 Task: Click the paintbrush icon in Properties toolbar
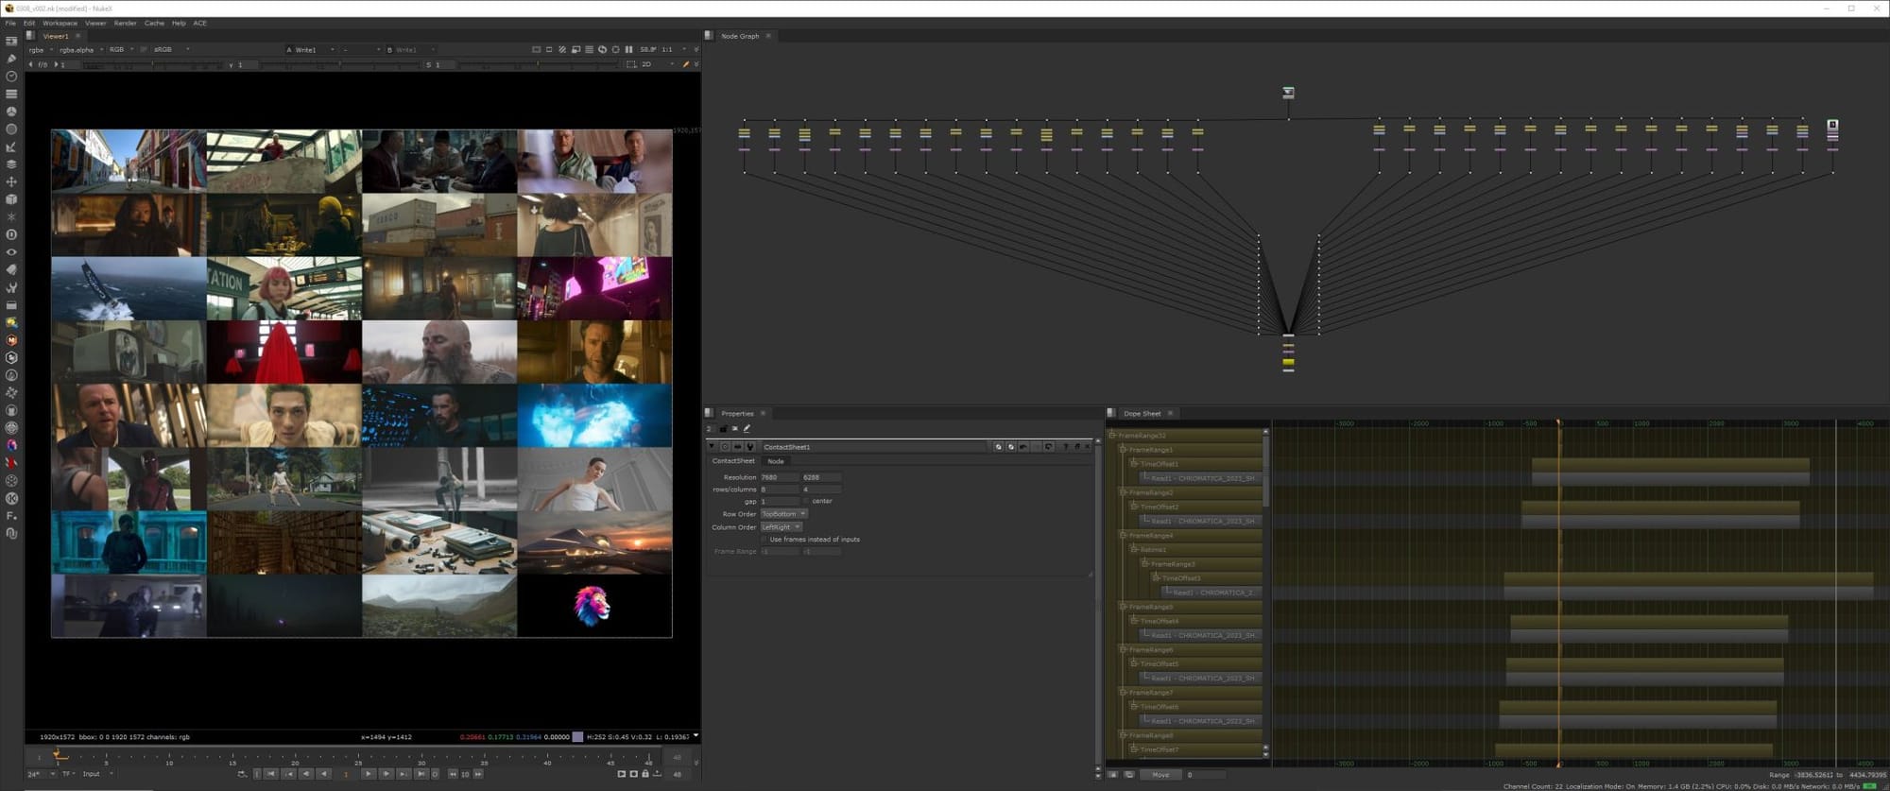click(x=747, y=428)
